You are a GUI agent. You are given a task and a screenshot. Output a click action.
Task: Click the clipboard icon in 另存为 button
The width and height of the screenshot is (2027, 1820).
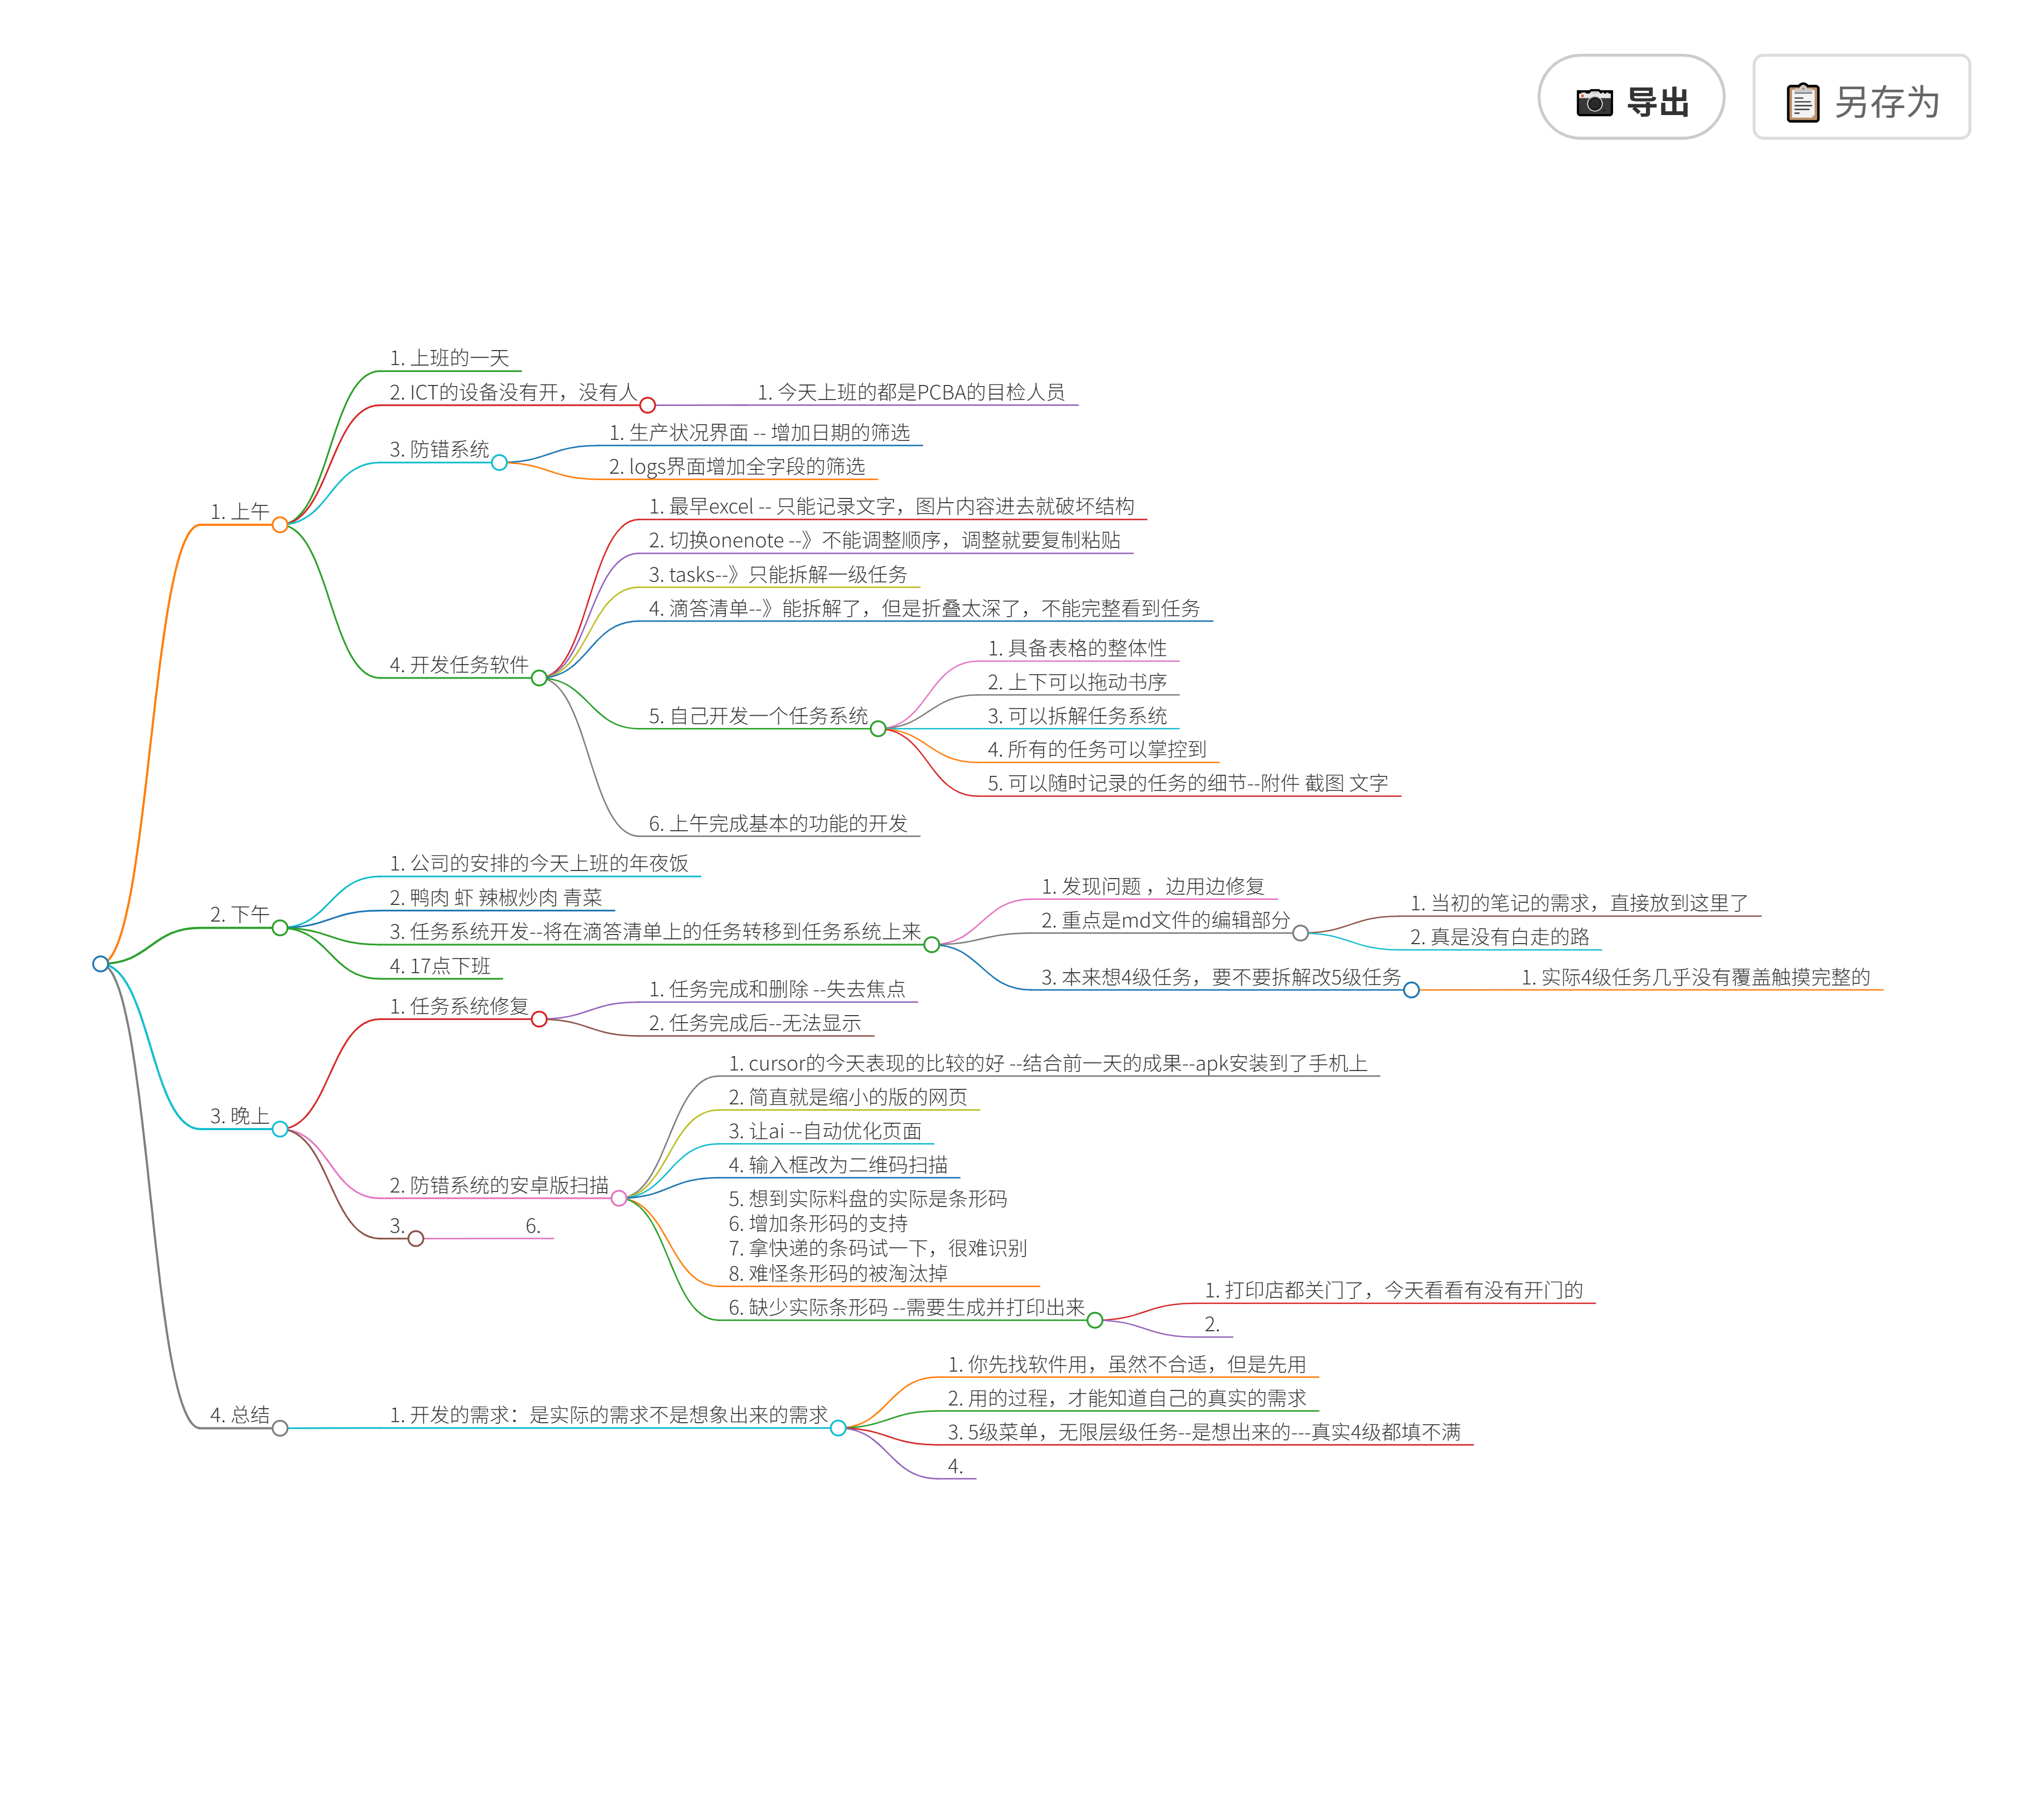pos(1802,102)
